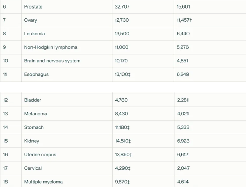Click the Bladder row label
The image size is (246, 187).
coord(33,100)
